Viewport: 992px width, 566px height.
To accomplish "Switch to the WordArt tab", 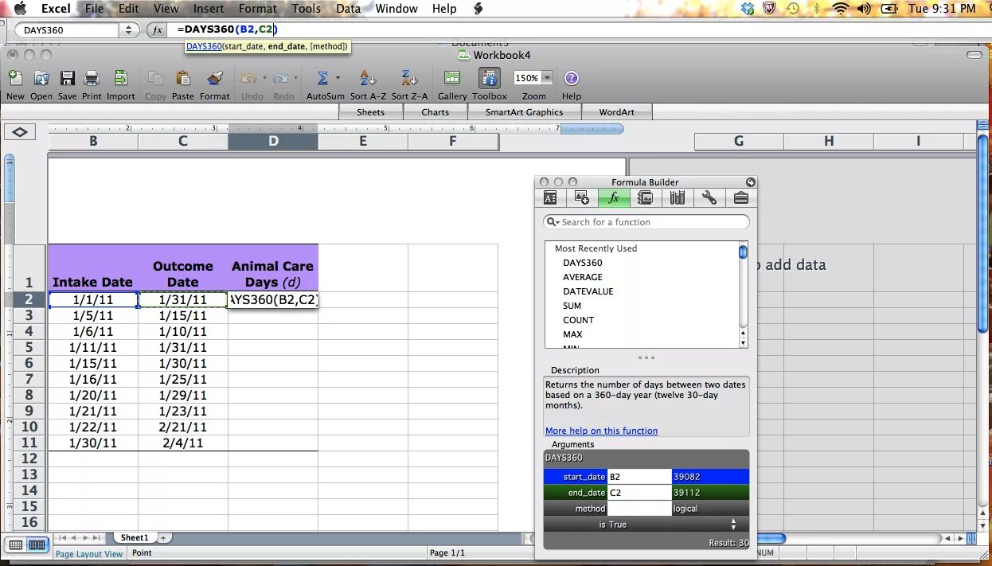I will tap(617, 112).
